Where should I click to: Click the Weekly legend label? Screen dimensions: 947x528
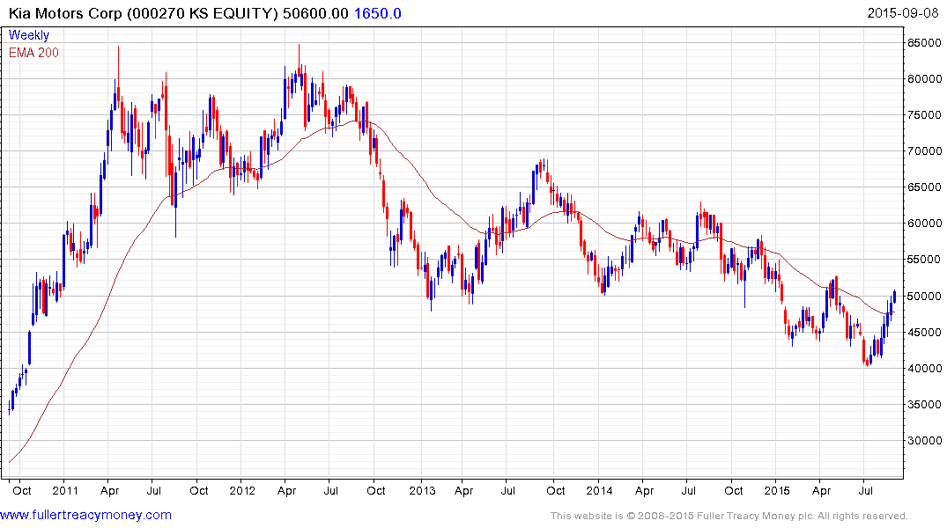coord(29,35)
